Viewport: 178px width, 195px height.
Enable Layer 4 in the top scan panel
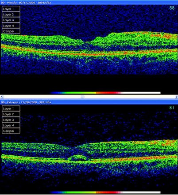point(11,26)
